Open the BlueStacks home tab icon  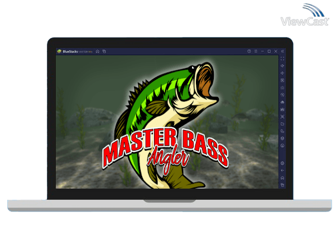(98, 51)
